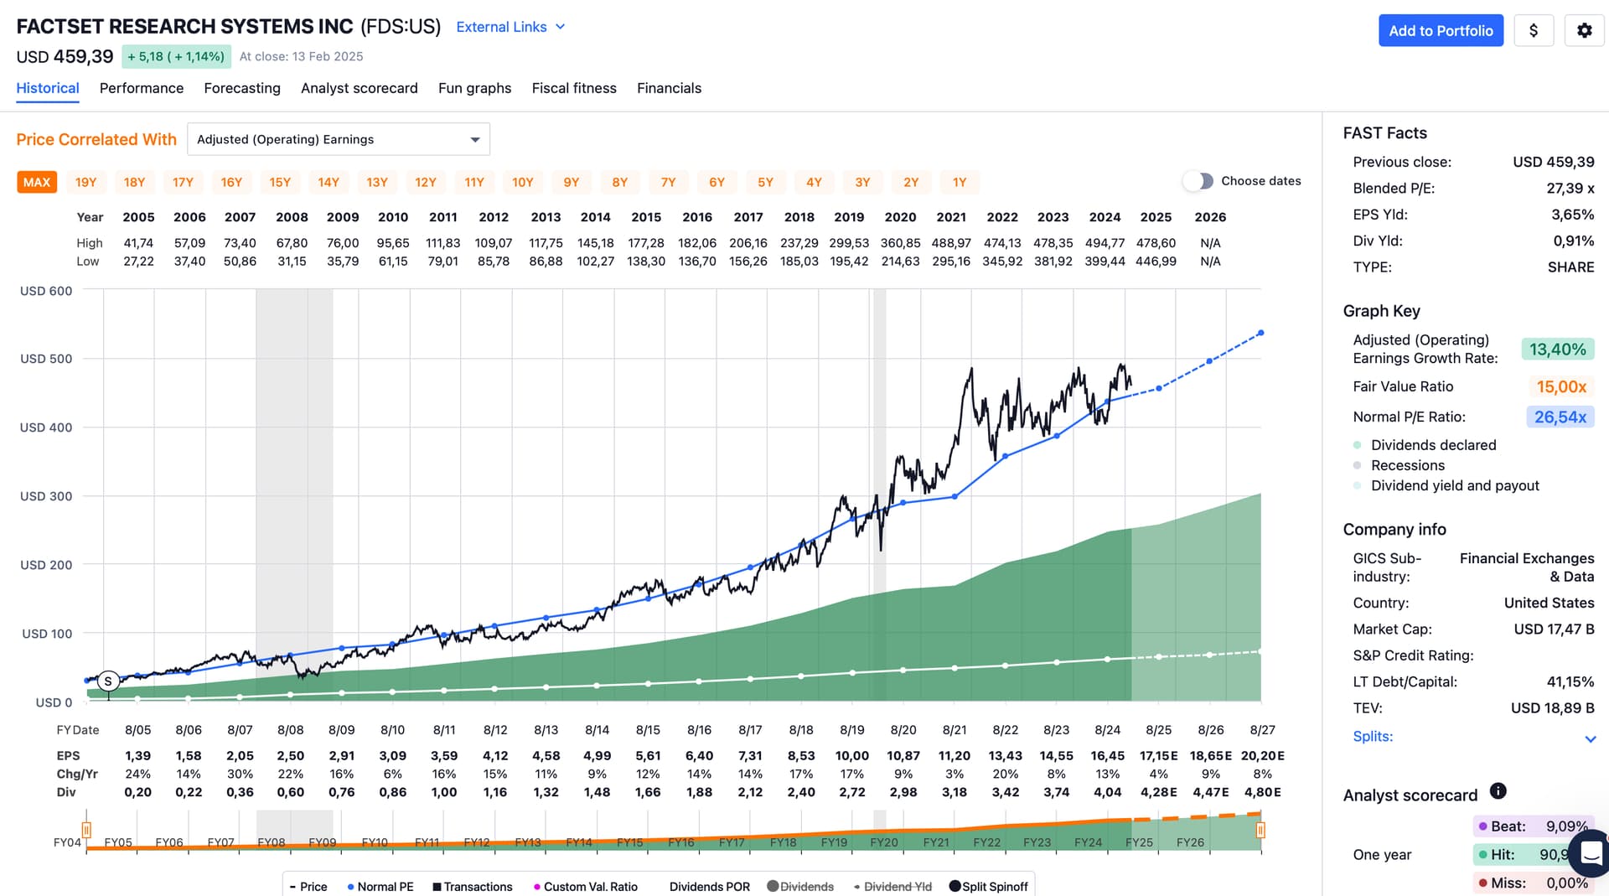Toggle Price series in legend
This screenshot has height=896, width=1609.
pos(308,887)
